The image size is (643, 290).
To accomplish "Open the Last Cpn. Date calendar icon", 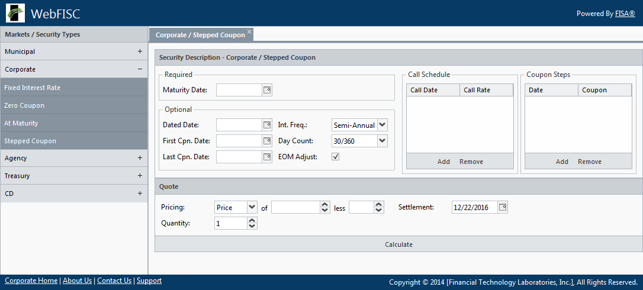I will click(x=266, y=157).
